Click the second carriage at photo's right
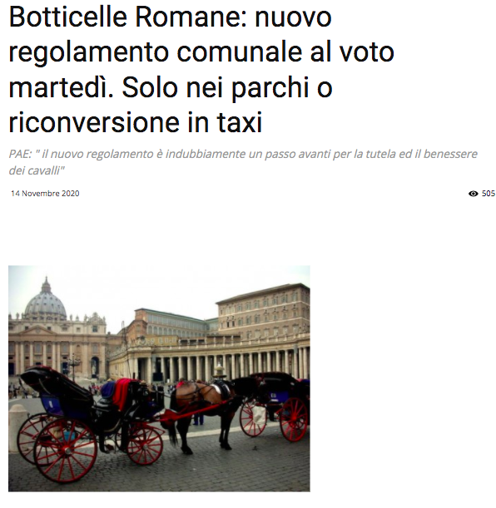The height and width of the screenshot is (508, 496). click(275, 407)
